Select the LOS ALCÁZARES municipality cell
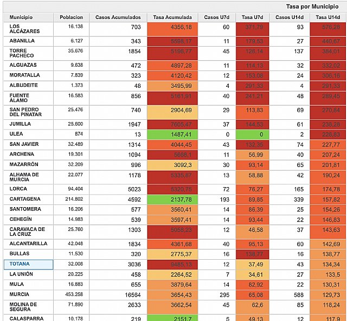Viewport: 347px width, 321px height. 23,29
